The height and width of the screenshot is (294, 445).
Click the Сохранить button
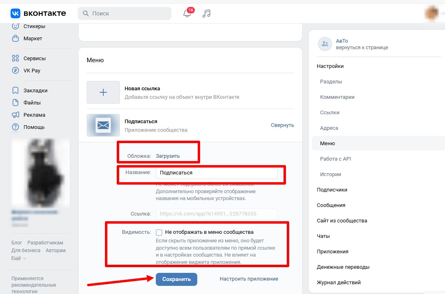pos(176,279)
